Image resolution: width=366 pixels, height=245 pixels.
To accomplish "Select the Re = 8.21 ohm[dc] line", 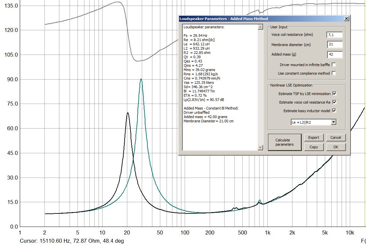I will pyautogui.click(x=199, y=40).
